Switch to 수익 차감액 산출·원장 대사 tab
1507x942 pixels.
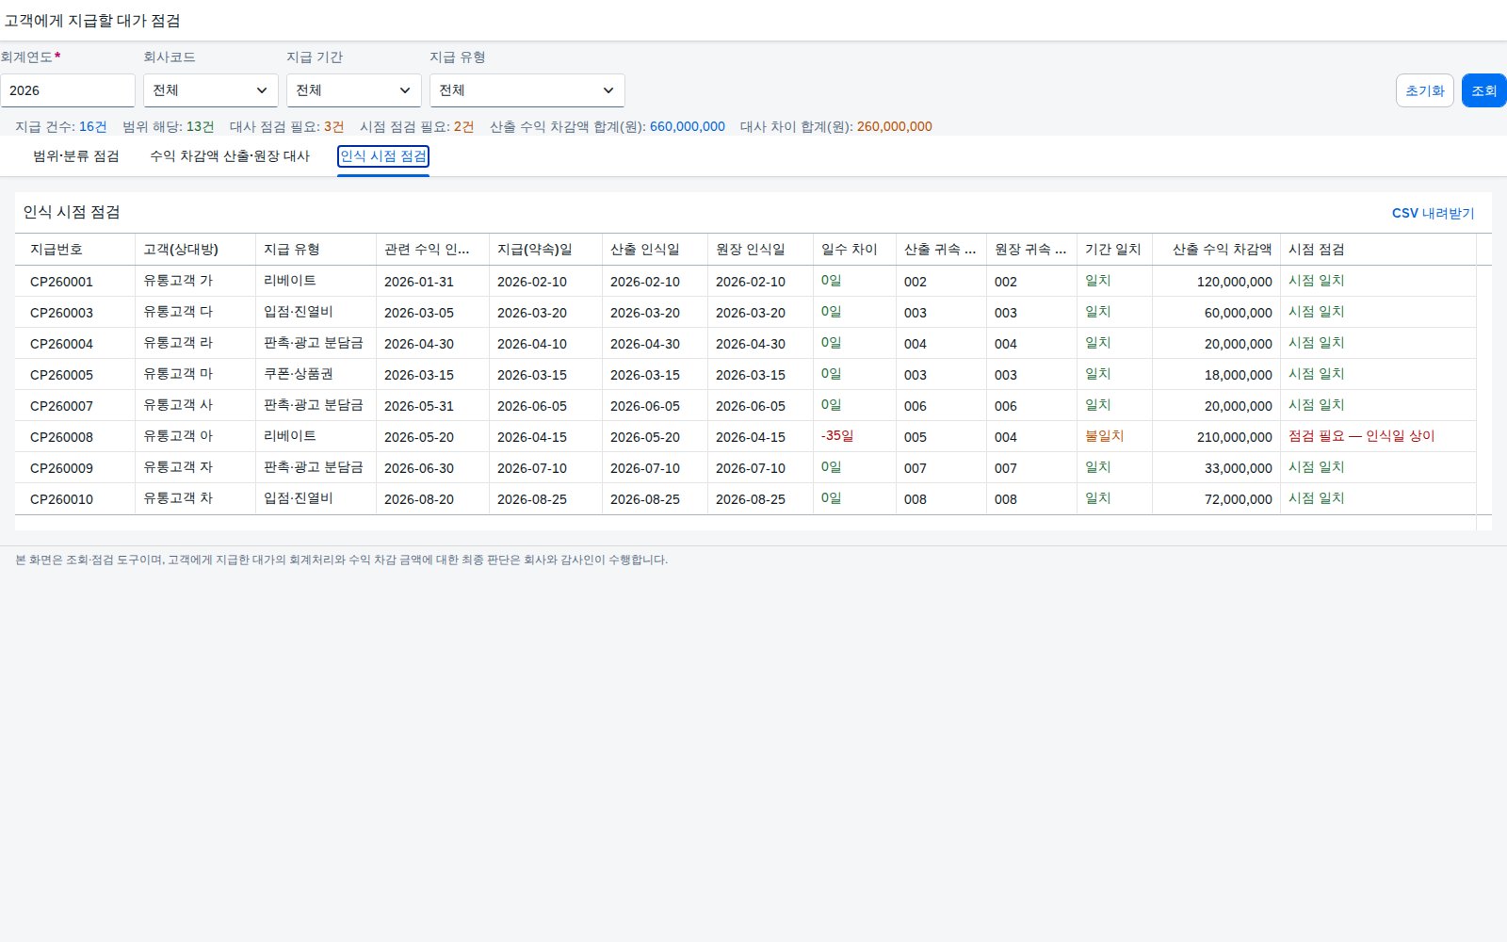pos(230,156)
